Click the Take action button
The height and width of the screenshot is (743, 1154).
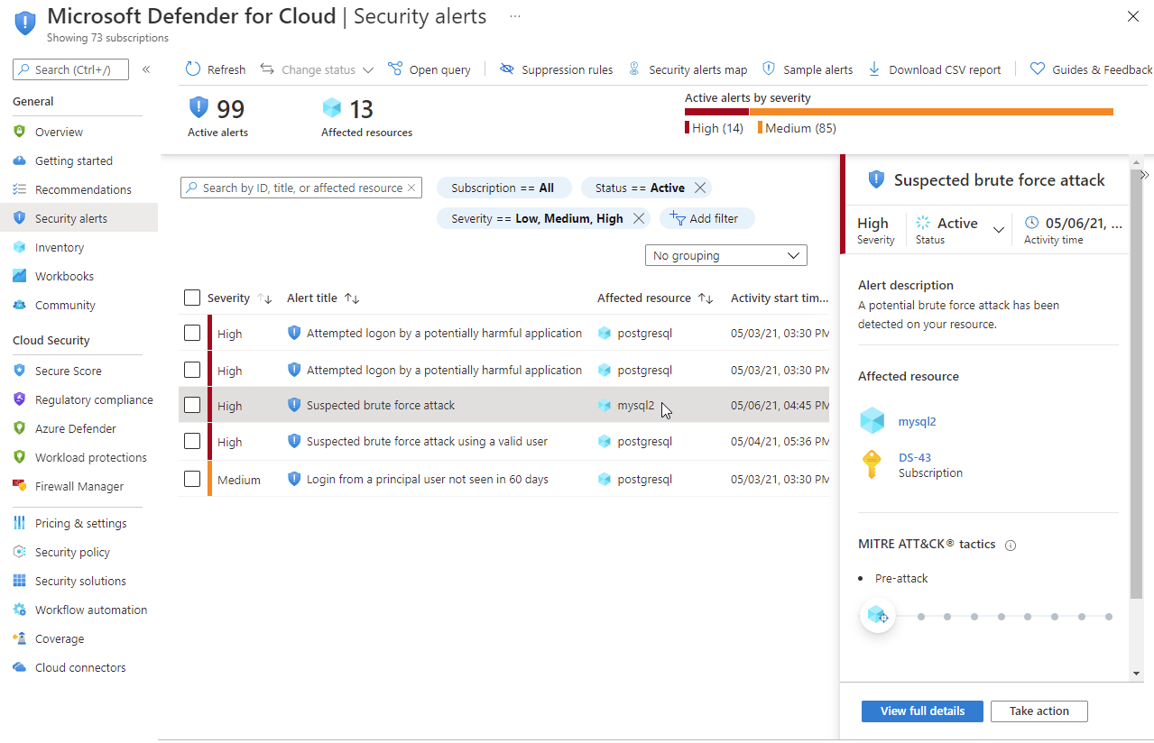[x=1039, y=711]
